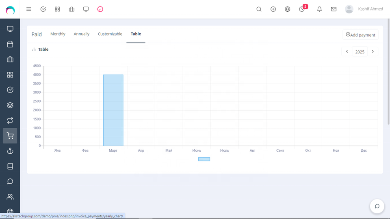Go to next year with right chevron

373,52
